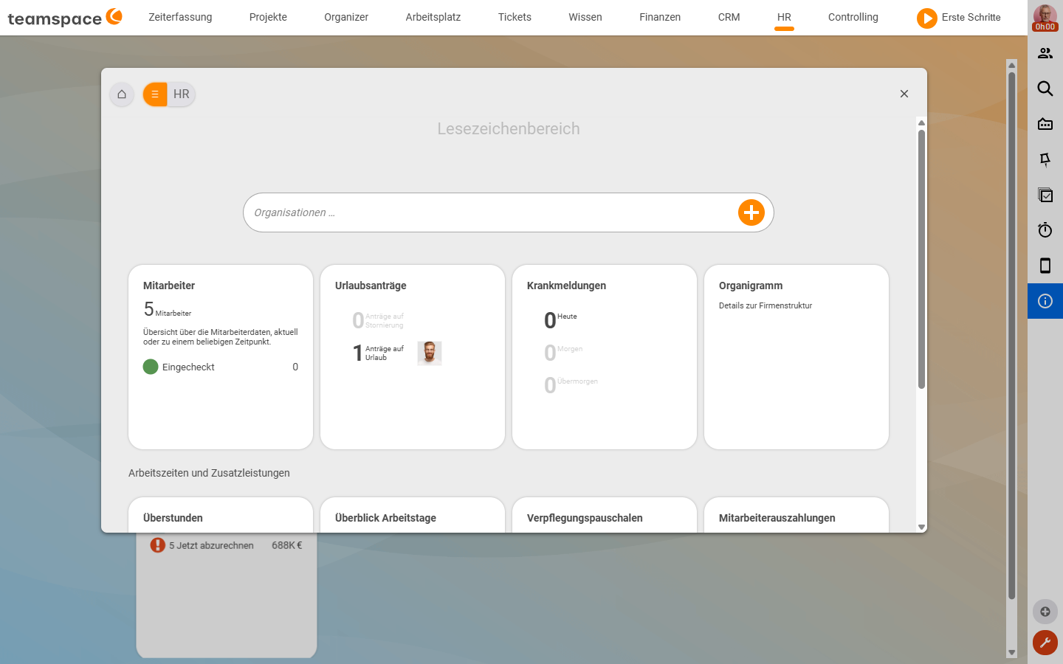Open the Organizer menu
Viewport: 1063px width, 664px height.
click(x=346, y=17)
